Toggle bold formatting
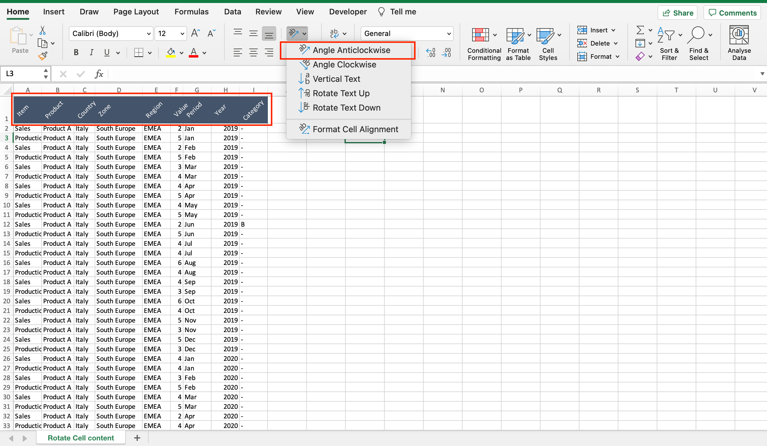767x446 pixels. 76,52
